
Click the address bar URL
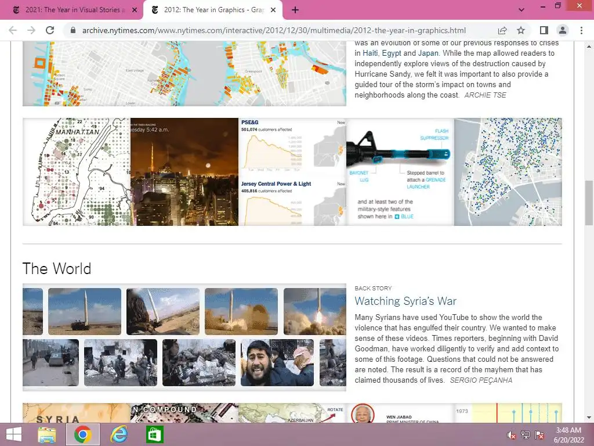274,30
